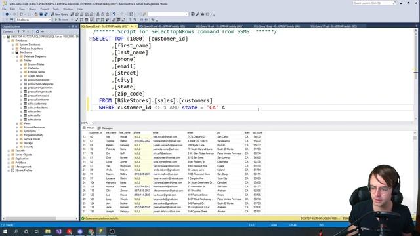Click the Quick Launch search field
Viewport: 420px width, 236px height.
(375, 3)
